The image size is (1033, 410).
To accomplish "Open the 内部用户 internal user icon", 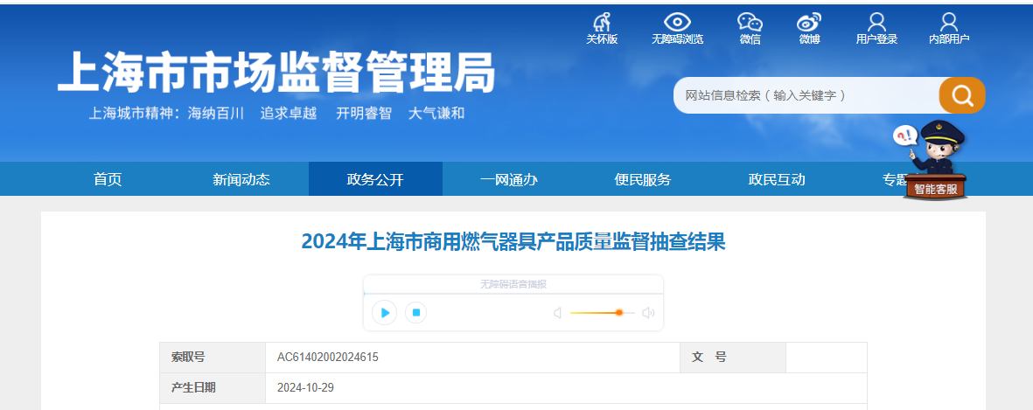I will click(x=949, y=28).
